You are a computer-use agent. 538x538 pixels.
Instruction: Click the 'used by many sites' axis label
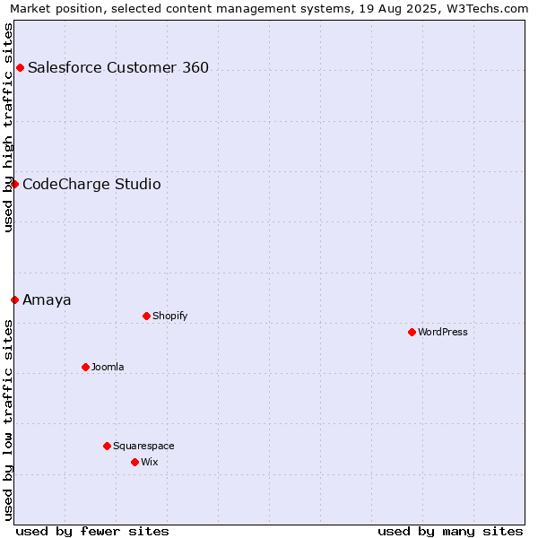450,532
